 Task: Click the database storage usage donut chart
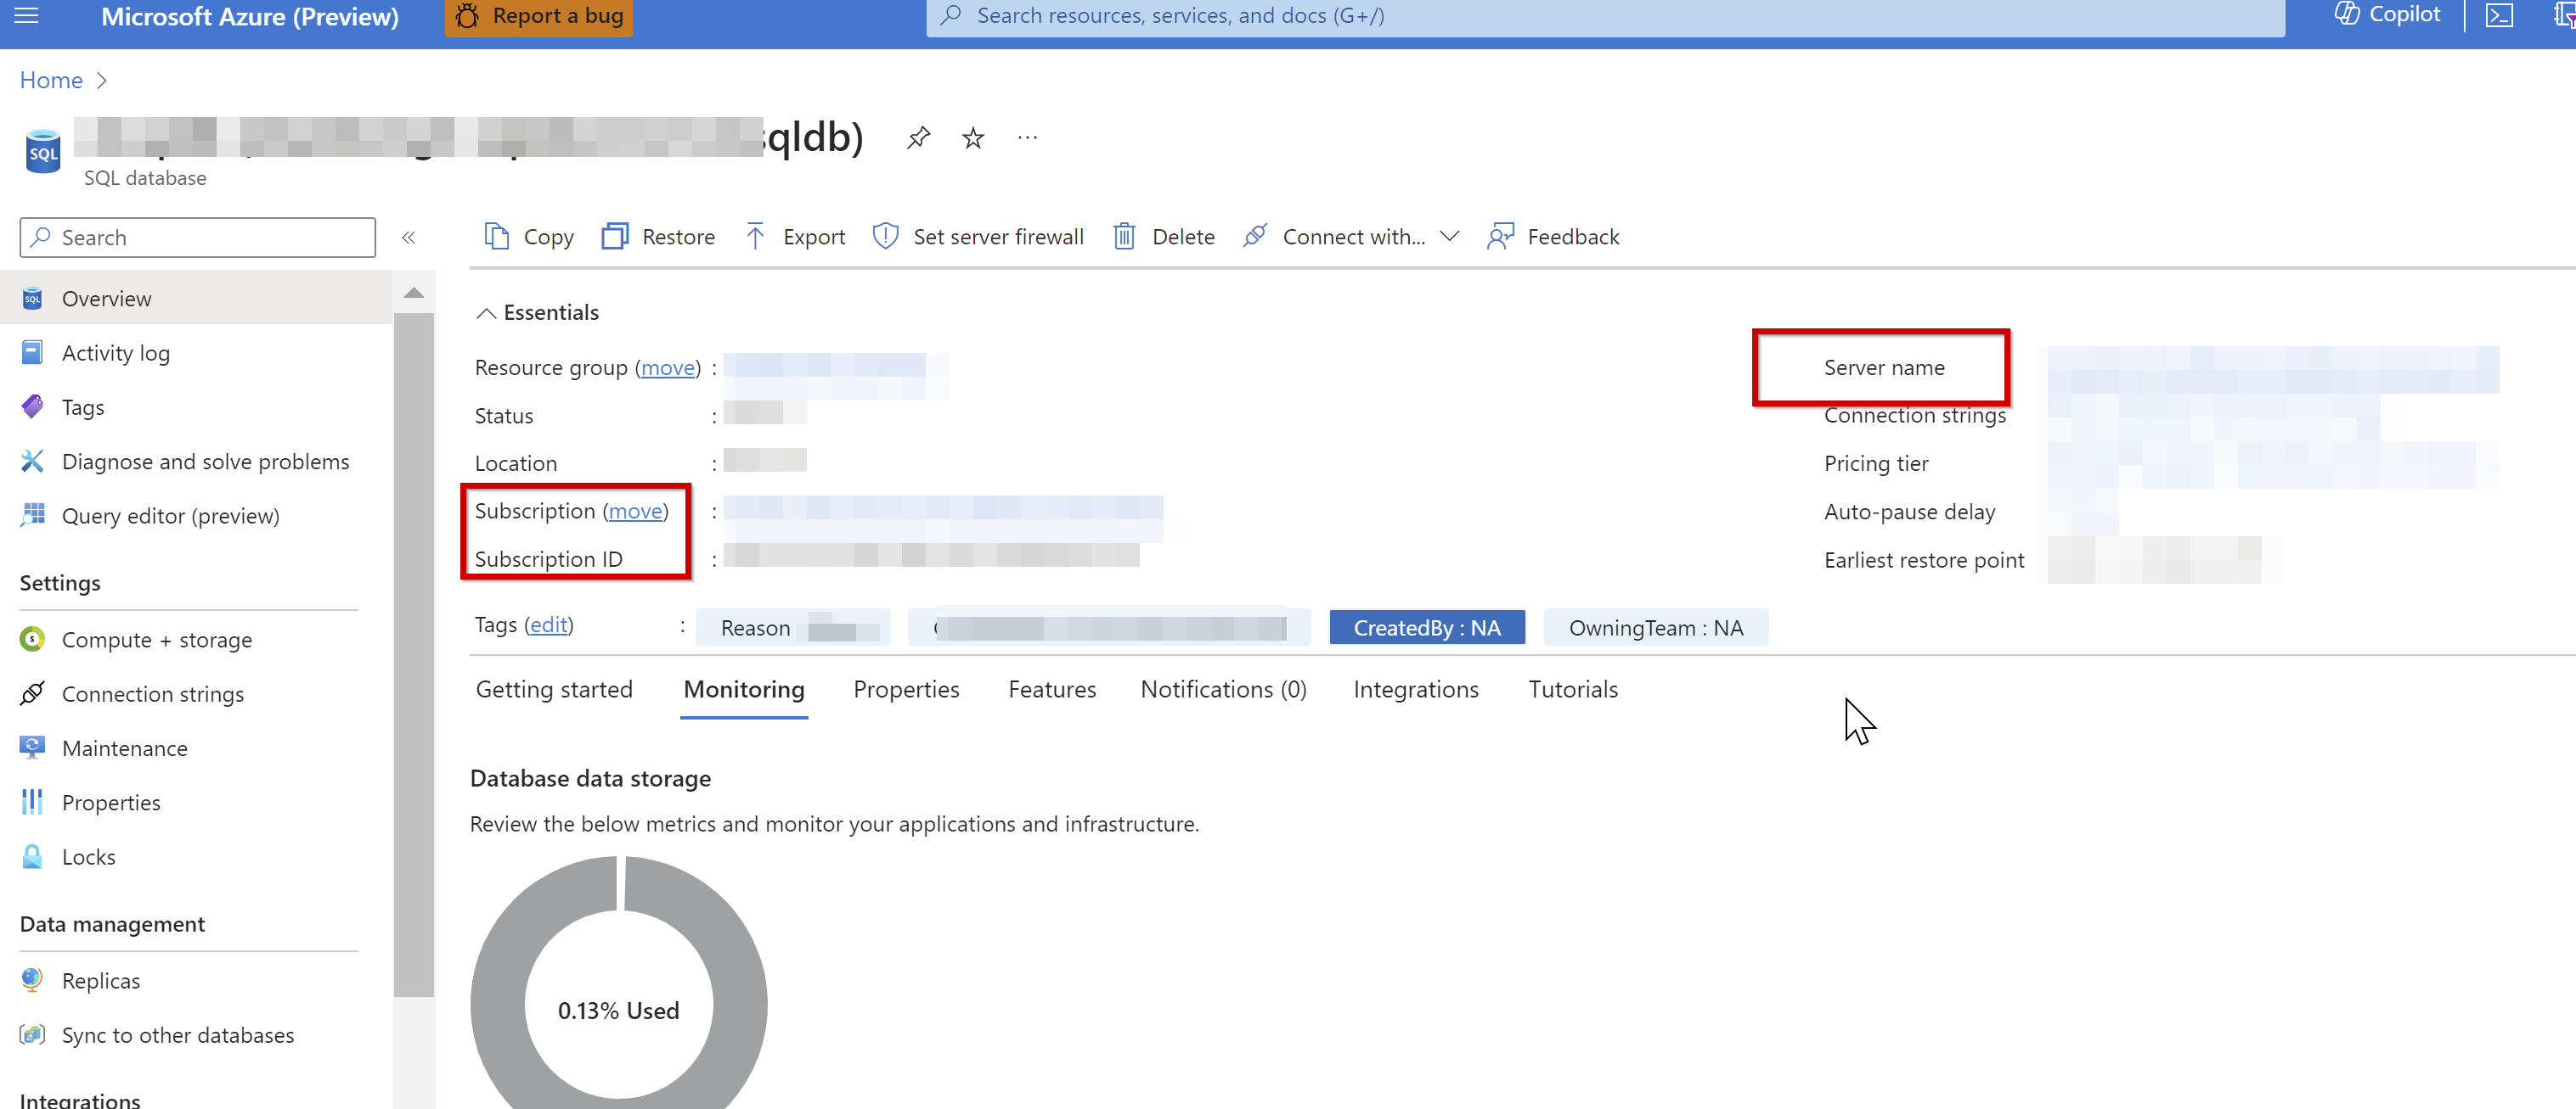[618, 1009]
